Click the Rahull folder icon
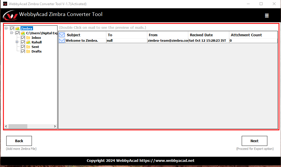Image resolution: width=281 pixels, height=167 pixels. tap(28, 42)
